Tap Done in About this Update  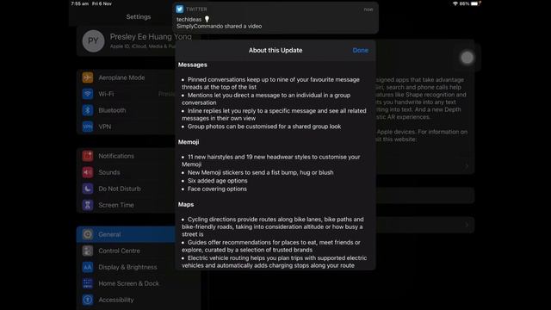(360, 50)
